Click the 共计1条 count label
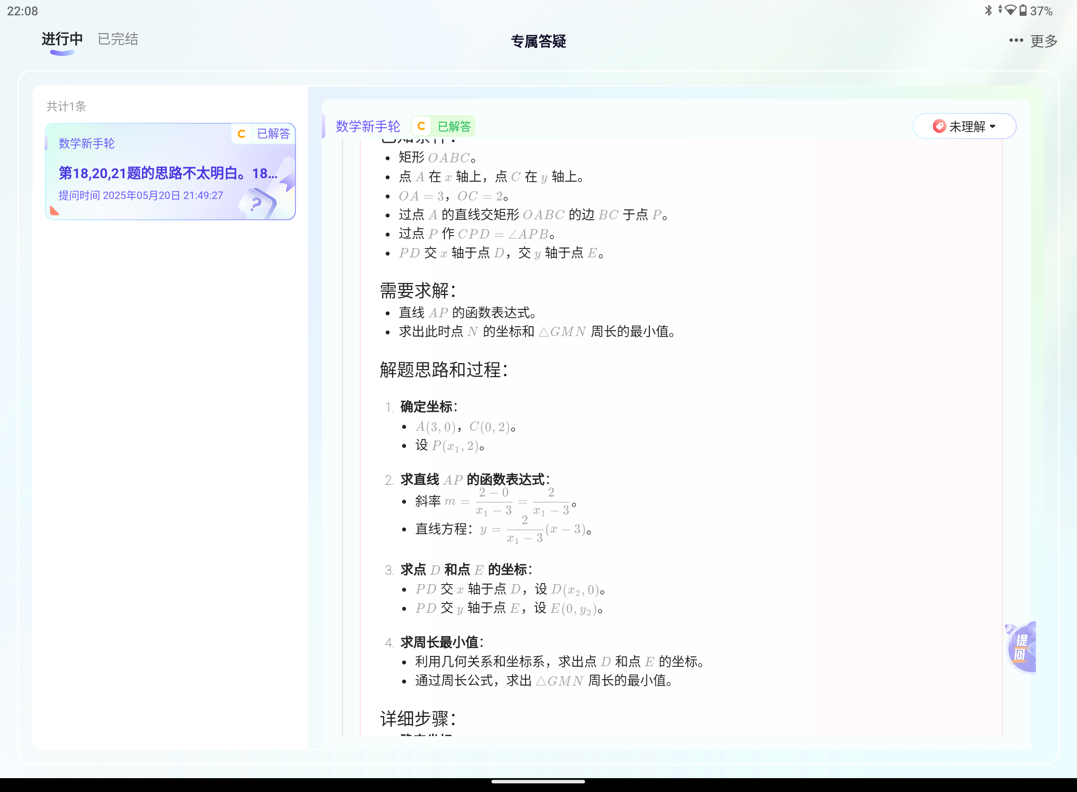Viewport: 1077px width, 792px height. pos(66,106)
